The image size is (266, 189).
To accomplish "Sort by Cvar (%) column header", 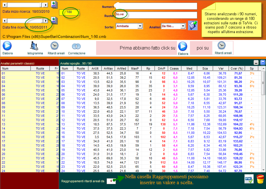I will click(x=237, y=68).
